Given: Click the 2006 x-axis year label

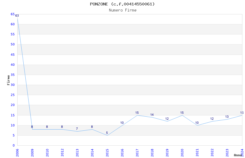Looking at the screenshot, I should (17, 153).
